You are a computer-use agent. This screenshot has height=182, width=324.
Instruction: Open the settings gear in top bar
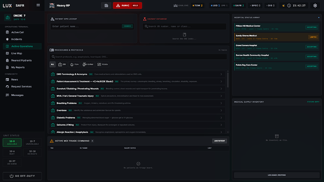pos(315,6)
